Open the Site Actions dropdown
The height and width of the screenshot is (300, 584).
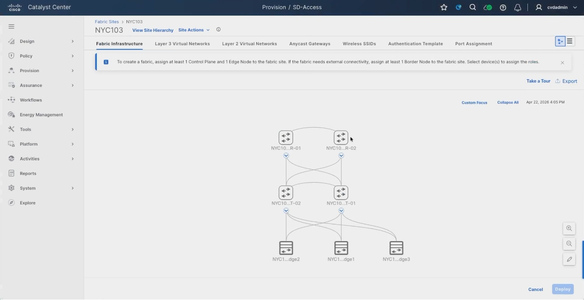(x=194, y=30)
